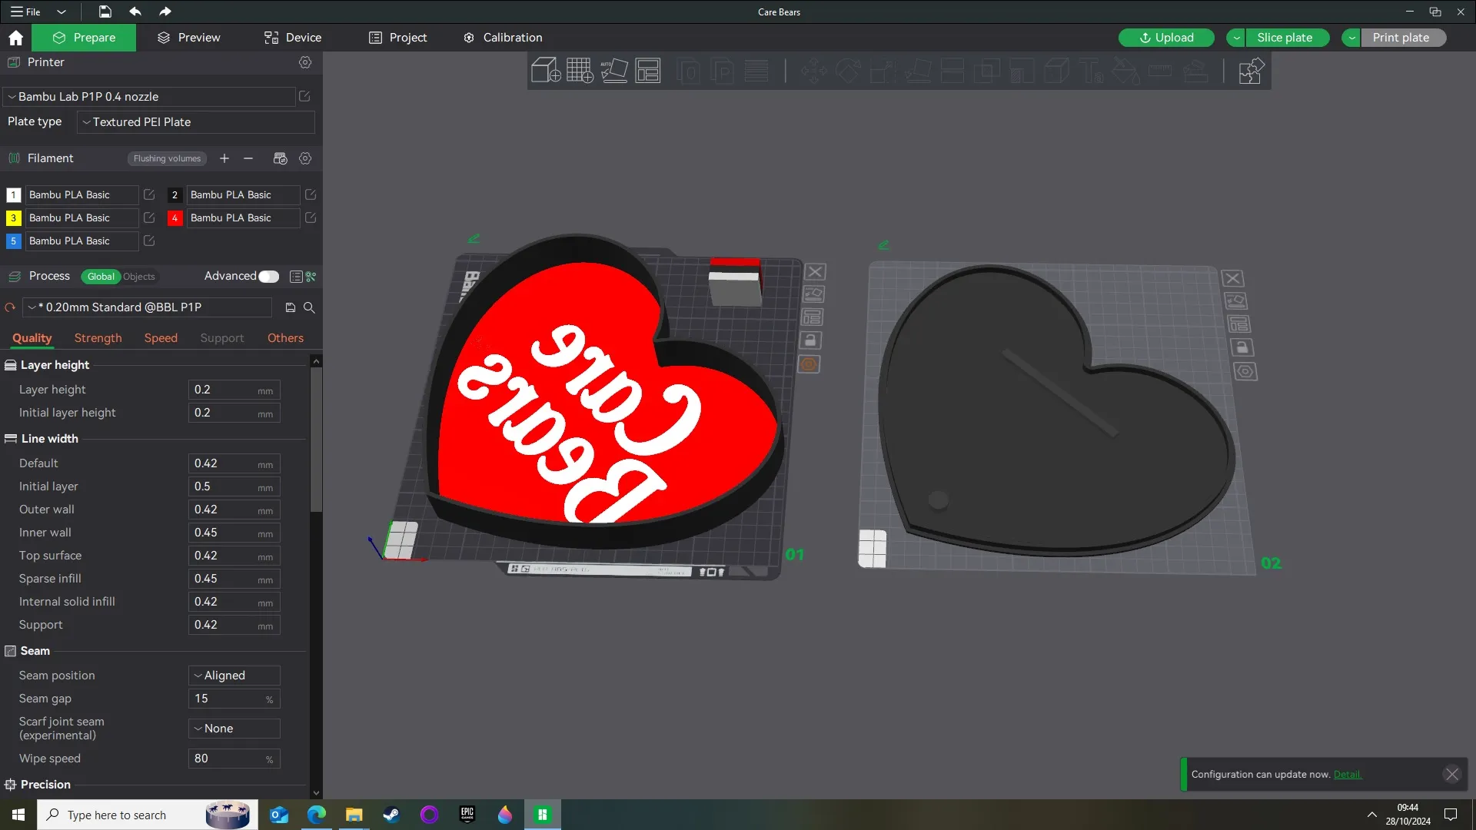Open Printer section settings gear
The width and height of the screenshot is (1476, 830).
pyautogui.click(x=305, y=62)
